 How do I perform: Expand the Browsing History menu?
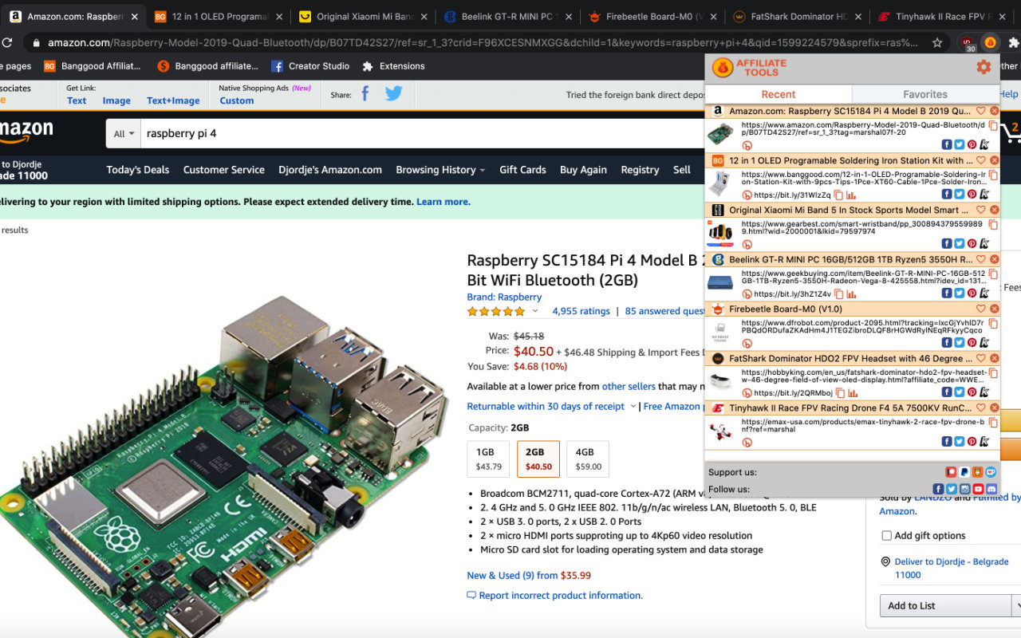pos(440,169)
